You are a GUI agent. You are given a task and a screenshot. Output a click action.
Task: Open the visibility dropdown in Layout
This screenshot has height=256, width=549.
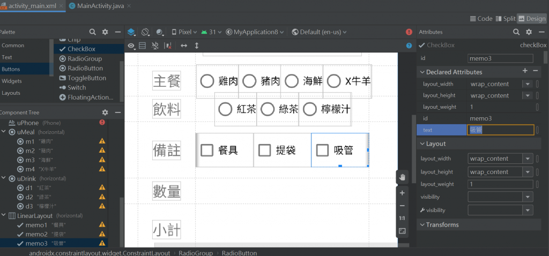tap(528, 197)
